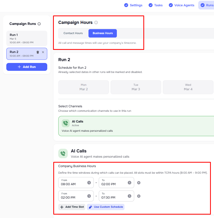Click the green AI Calls phone icon
The height and width of the screenshot is (218, 214).
pos(63,153)
